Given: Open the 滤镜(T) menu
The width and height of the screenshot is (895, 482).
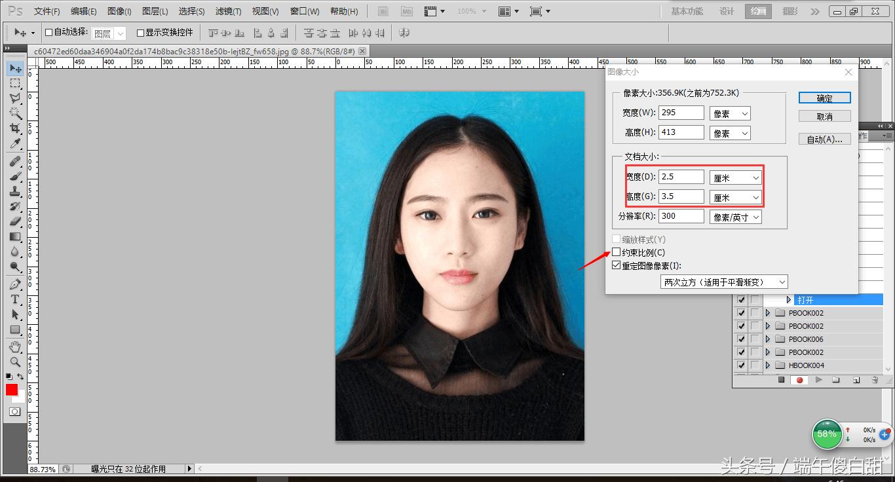Looking at the screenshot, I should (226, 11).
